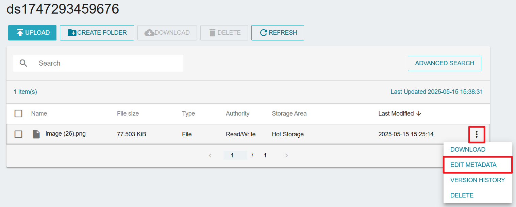The height and width of the screenshot is (207, 516).
Task: Go to the previous page arrow
Action: pos(210,155)
